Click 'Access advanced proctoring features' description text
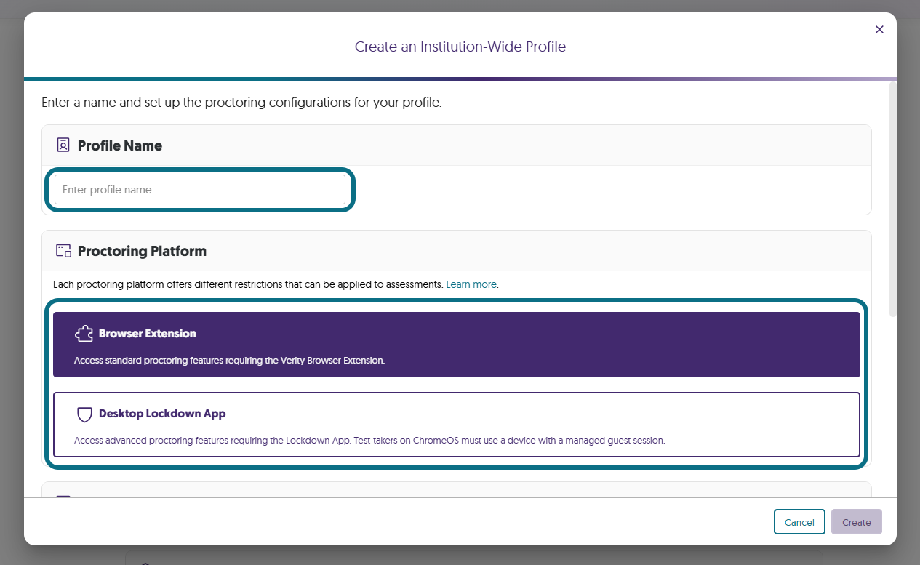The height and width of the screenshot is (565, 920). (369, 440)
